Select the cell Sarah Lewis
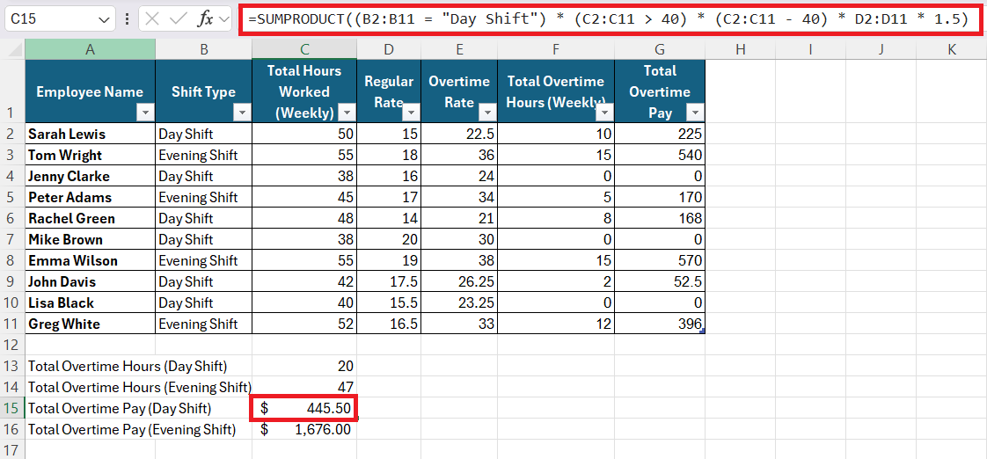The image size is (987, 459). tap(90, 135)
